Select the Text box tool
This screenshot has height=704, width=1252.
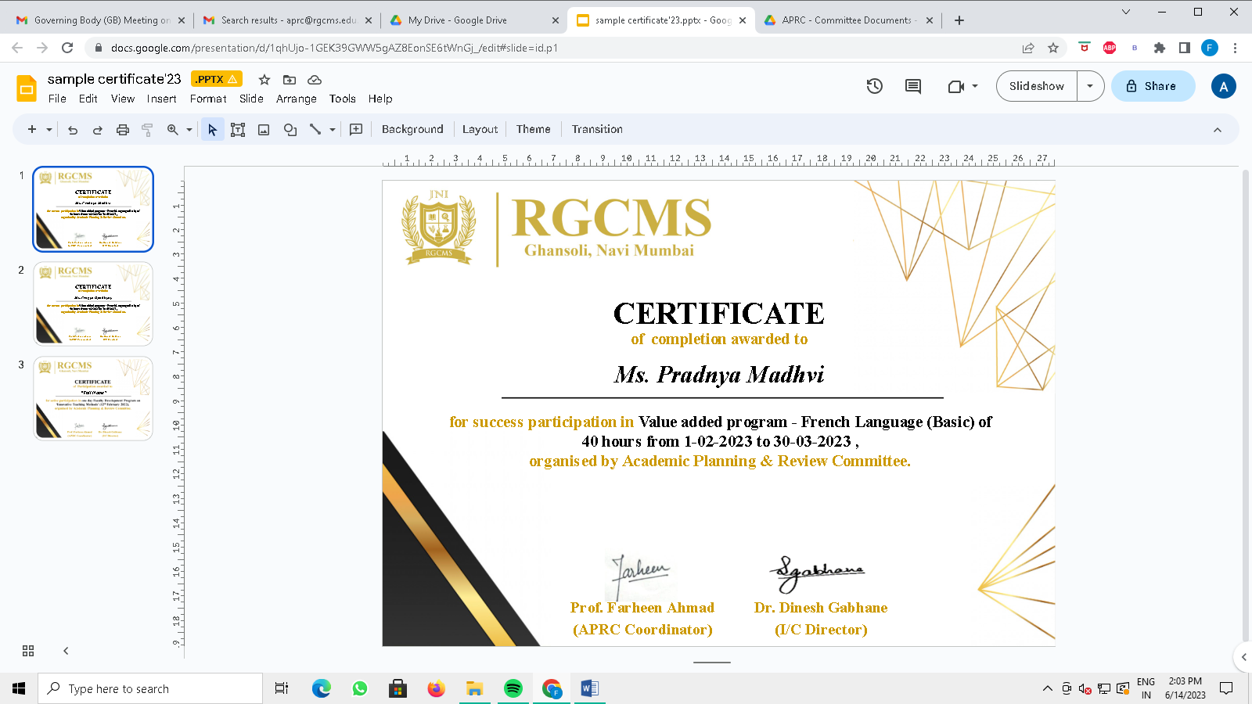[238, 130]
